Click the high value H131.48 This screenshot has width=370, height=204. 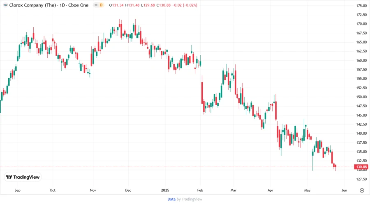pos(132,5)
